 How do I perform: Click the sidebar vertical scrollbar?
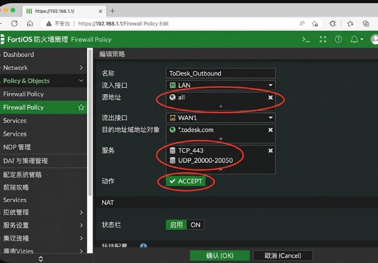[90, 123]
